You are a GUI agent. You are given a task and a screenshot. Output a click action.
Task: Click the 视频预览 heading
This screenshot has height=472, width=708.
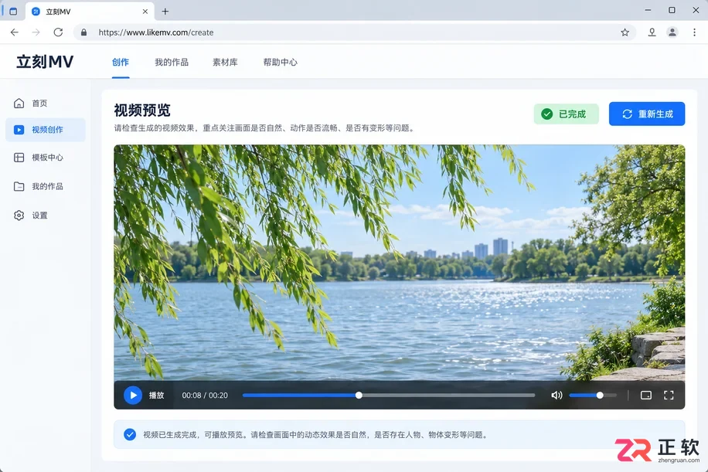point(142,110)
